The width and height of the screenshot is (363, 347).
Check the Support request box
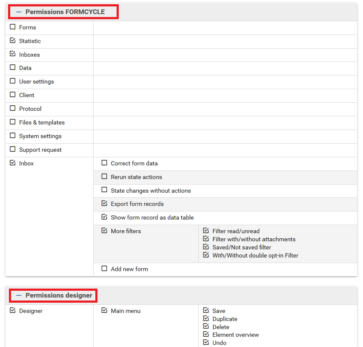pyautogui.click(x=13, y=150)
